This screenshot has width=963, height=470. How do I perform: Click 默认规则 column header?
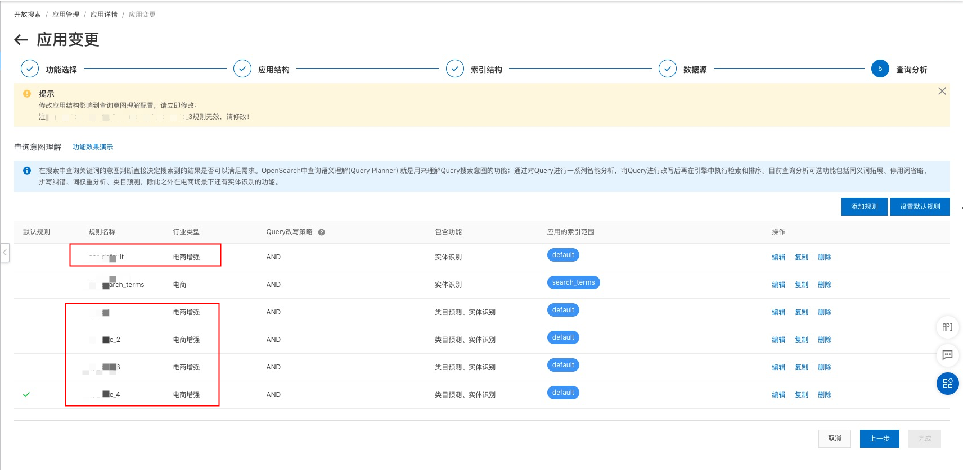[x=37, y=232]
